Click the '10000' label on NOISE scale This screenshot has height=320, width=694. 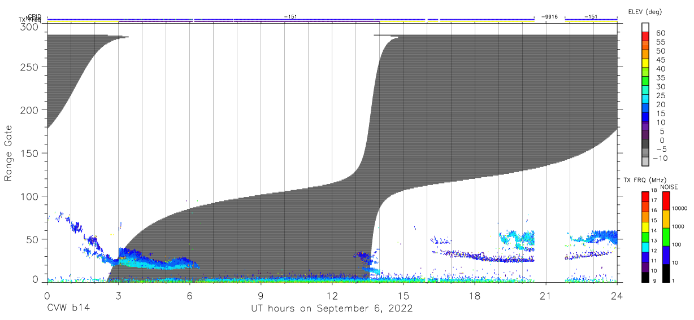coord(680,210)
